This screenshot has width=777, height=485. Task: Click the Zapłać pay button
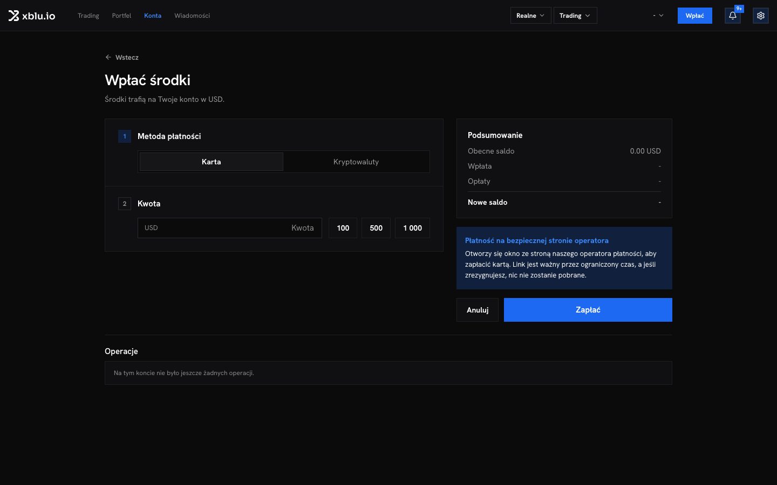(588, 310)
